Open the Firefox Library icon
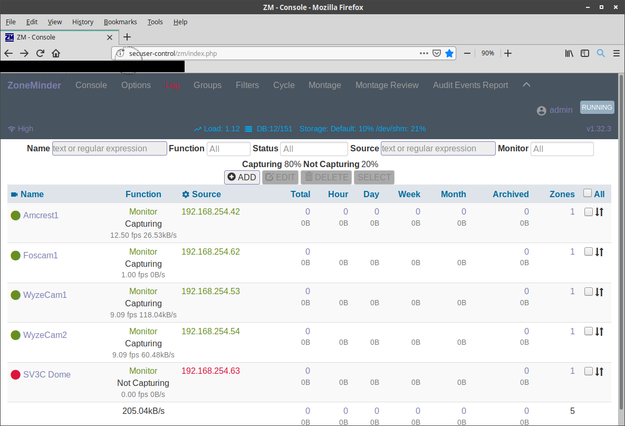Screen dimensions: 625x426 [569, 53]
